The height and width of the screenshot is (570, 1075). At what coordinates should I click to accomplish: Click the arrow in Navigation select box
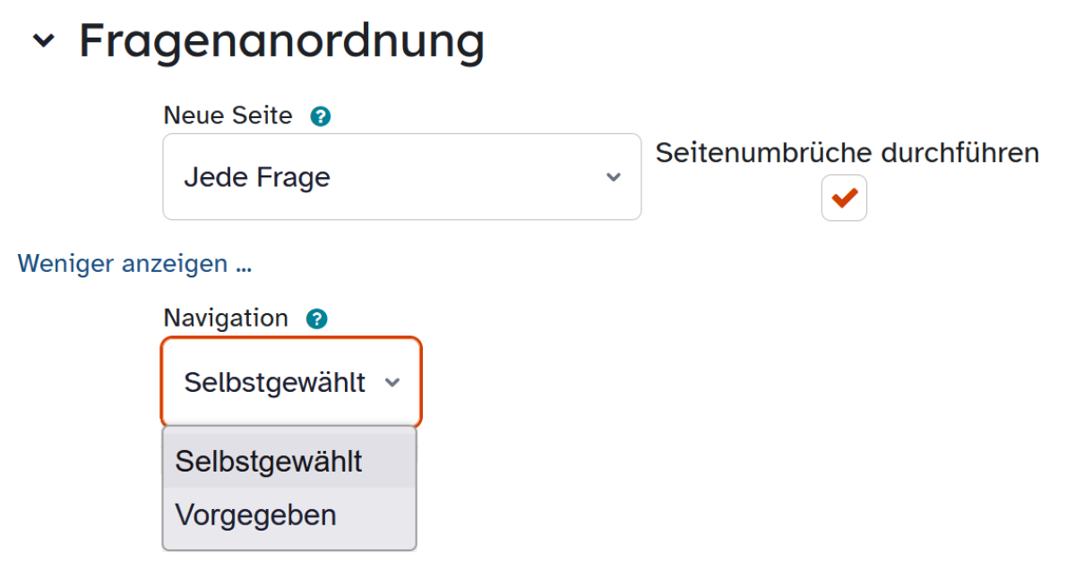(x=391, y=383)
